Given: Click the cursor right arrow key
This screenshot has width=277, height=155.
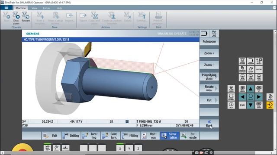Looking at the screenshot, I should tap(259, 97).
